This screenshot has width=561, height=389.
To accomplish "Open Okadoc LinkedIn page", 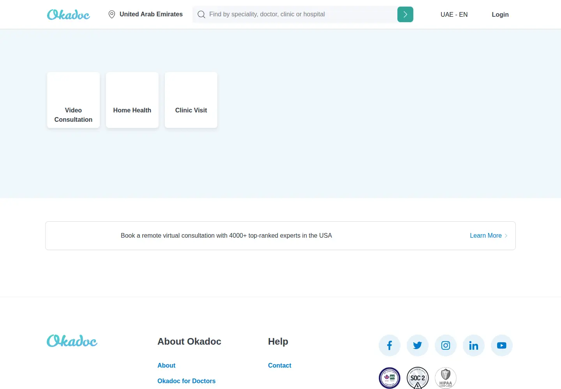I will tap(474, 345).
